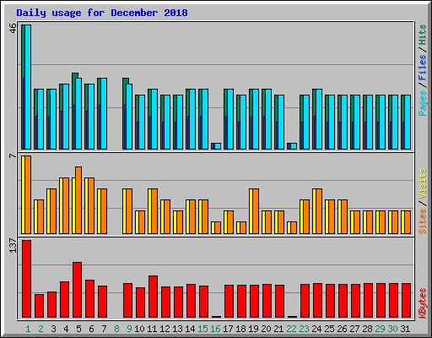Click day label '26' on the x-axis
Image resolution: width=432 pixels, height=338 pixels.
pyautogui.click(x=342, y=329)
